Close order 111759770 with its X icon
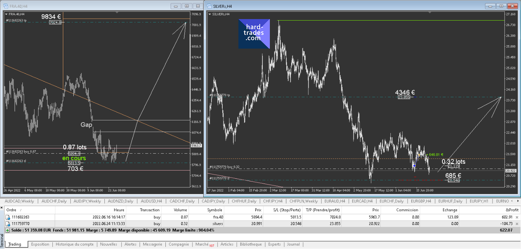Viewport: 521px width, 249px height. [x=517, y=224]
